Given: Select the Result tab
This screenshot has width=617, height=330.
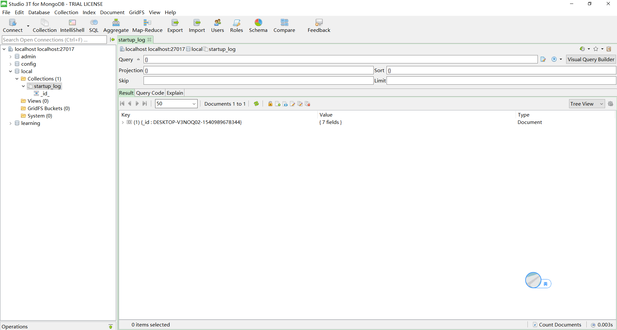Looking at the screenshot, I should [126, 93].
